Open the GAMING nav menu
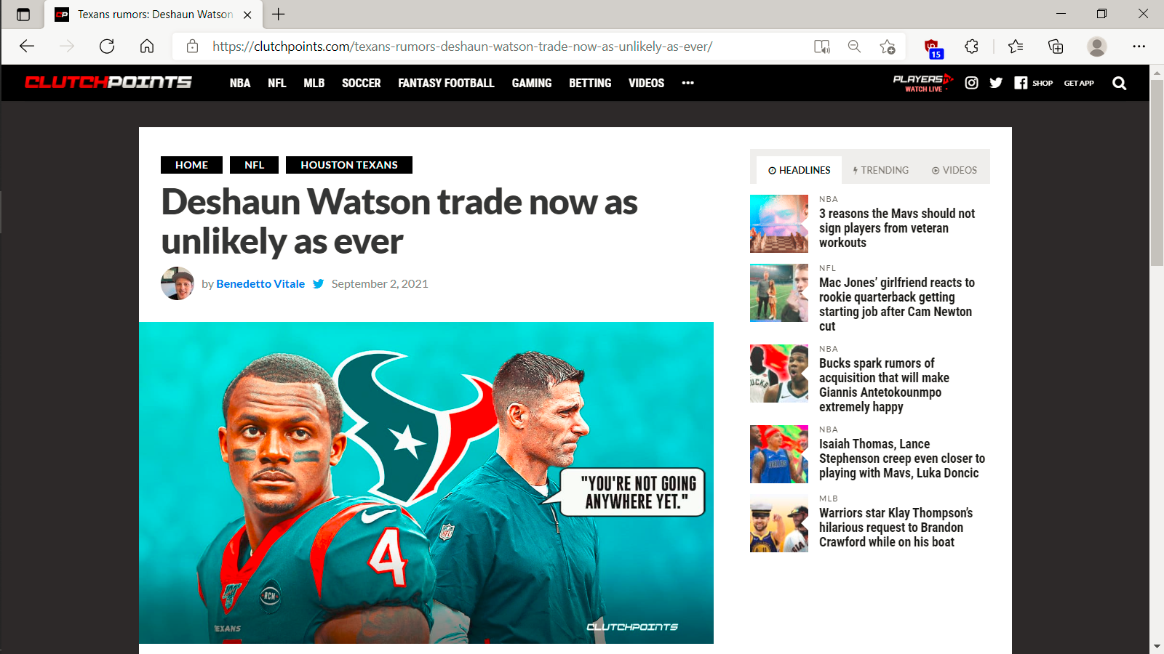Image resolution: width=1164 pixels, height=654 pixels. click(532, 83)
